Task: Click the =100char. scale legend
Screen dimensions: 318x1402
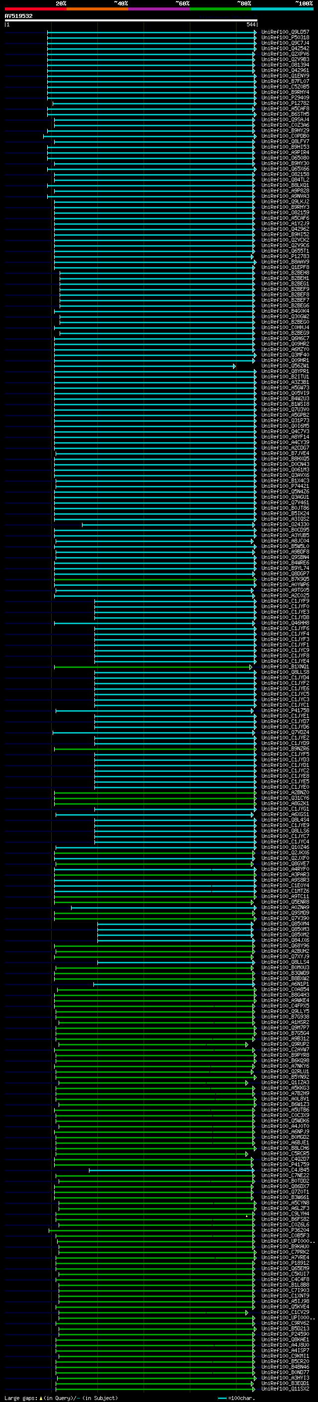Action: point(236,1398)
